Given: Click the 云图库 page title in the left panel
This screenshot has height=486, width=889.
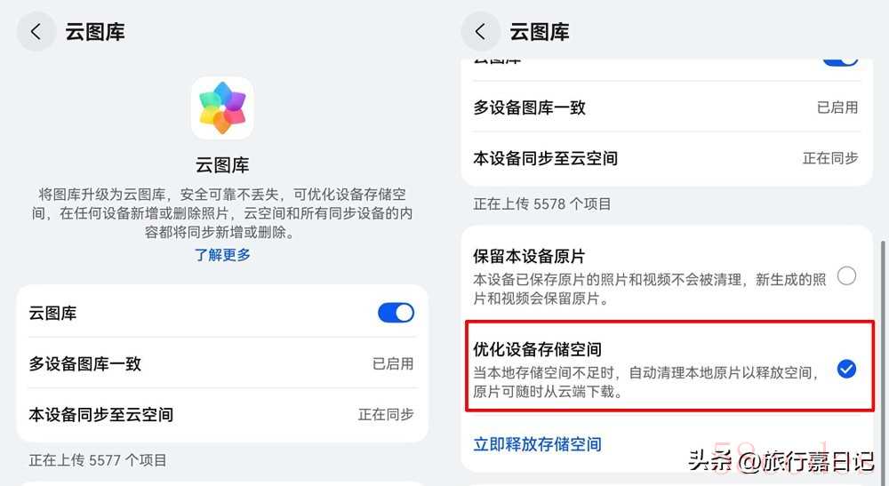Looking at the screenshot, I should (x=95, y=33).
